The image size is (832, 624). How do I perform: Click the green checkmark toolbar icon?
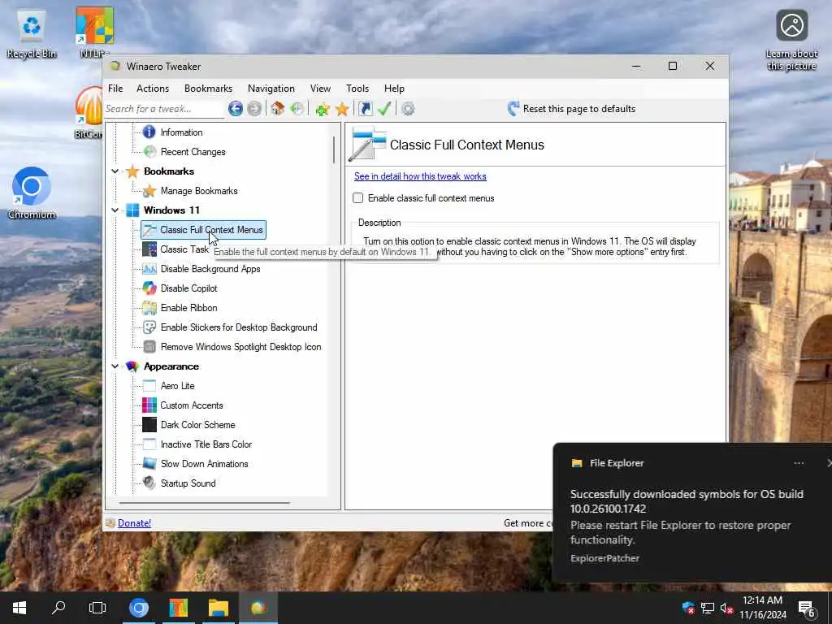(x=384, y=109)
